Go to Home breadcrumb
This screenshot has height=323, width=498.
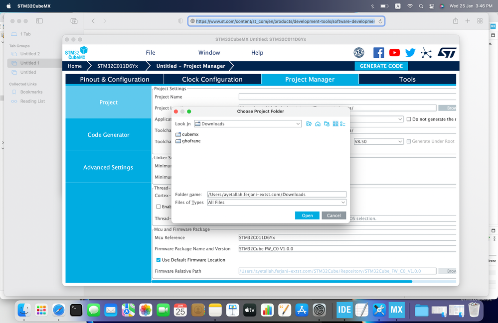75,66
